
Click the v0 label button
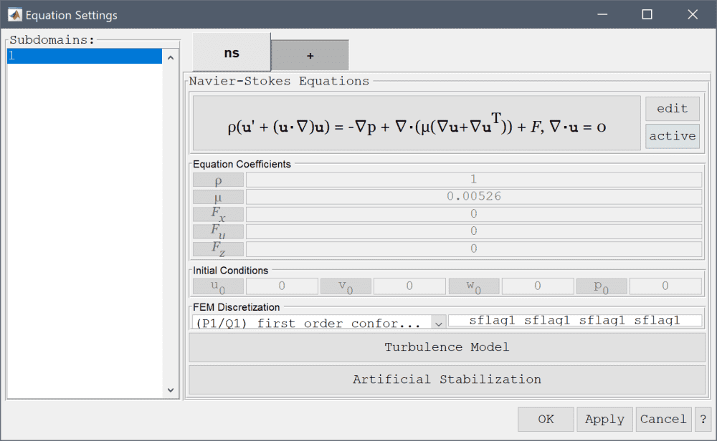346,286
